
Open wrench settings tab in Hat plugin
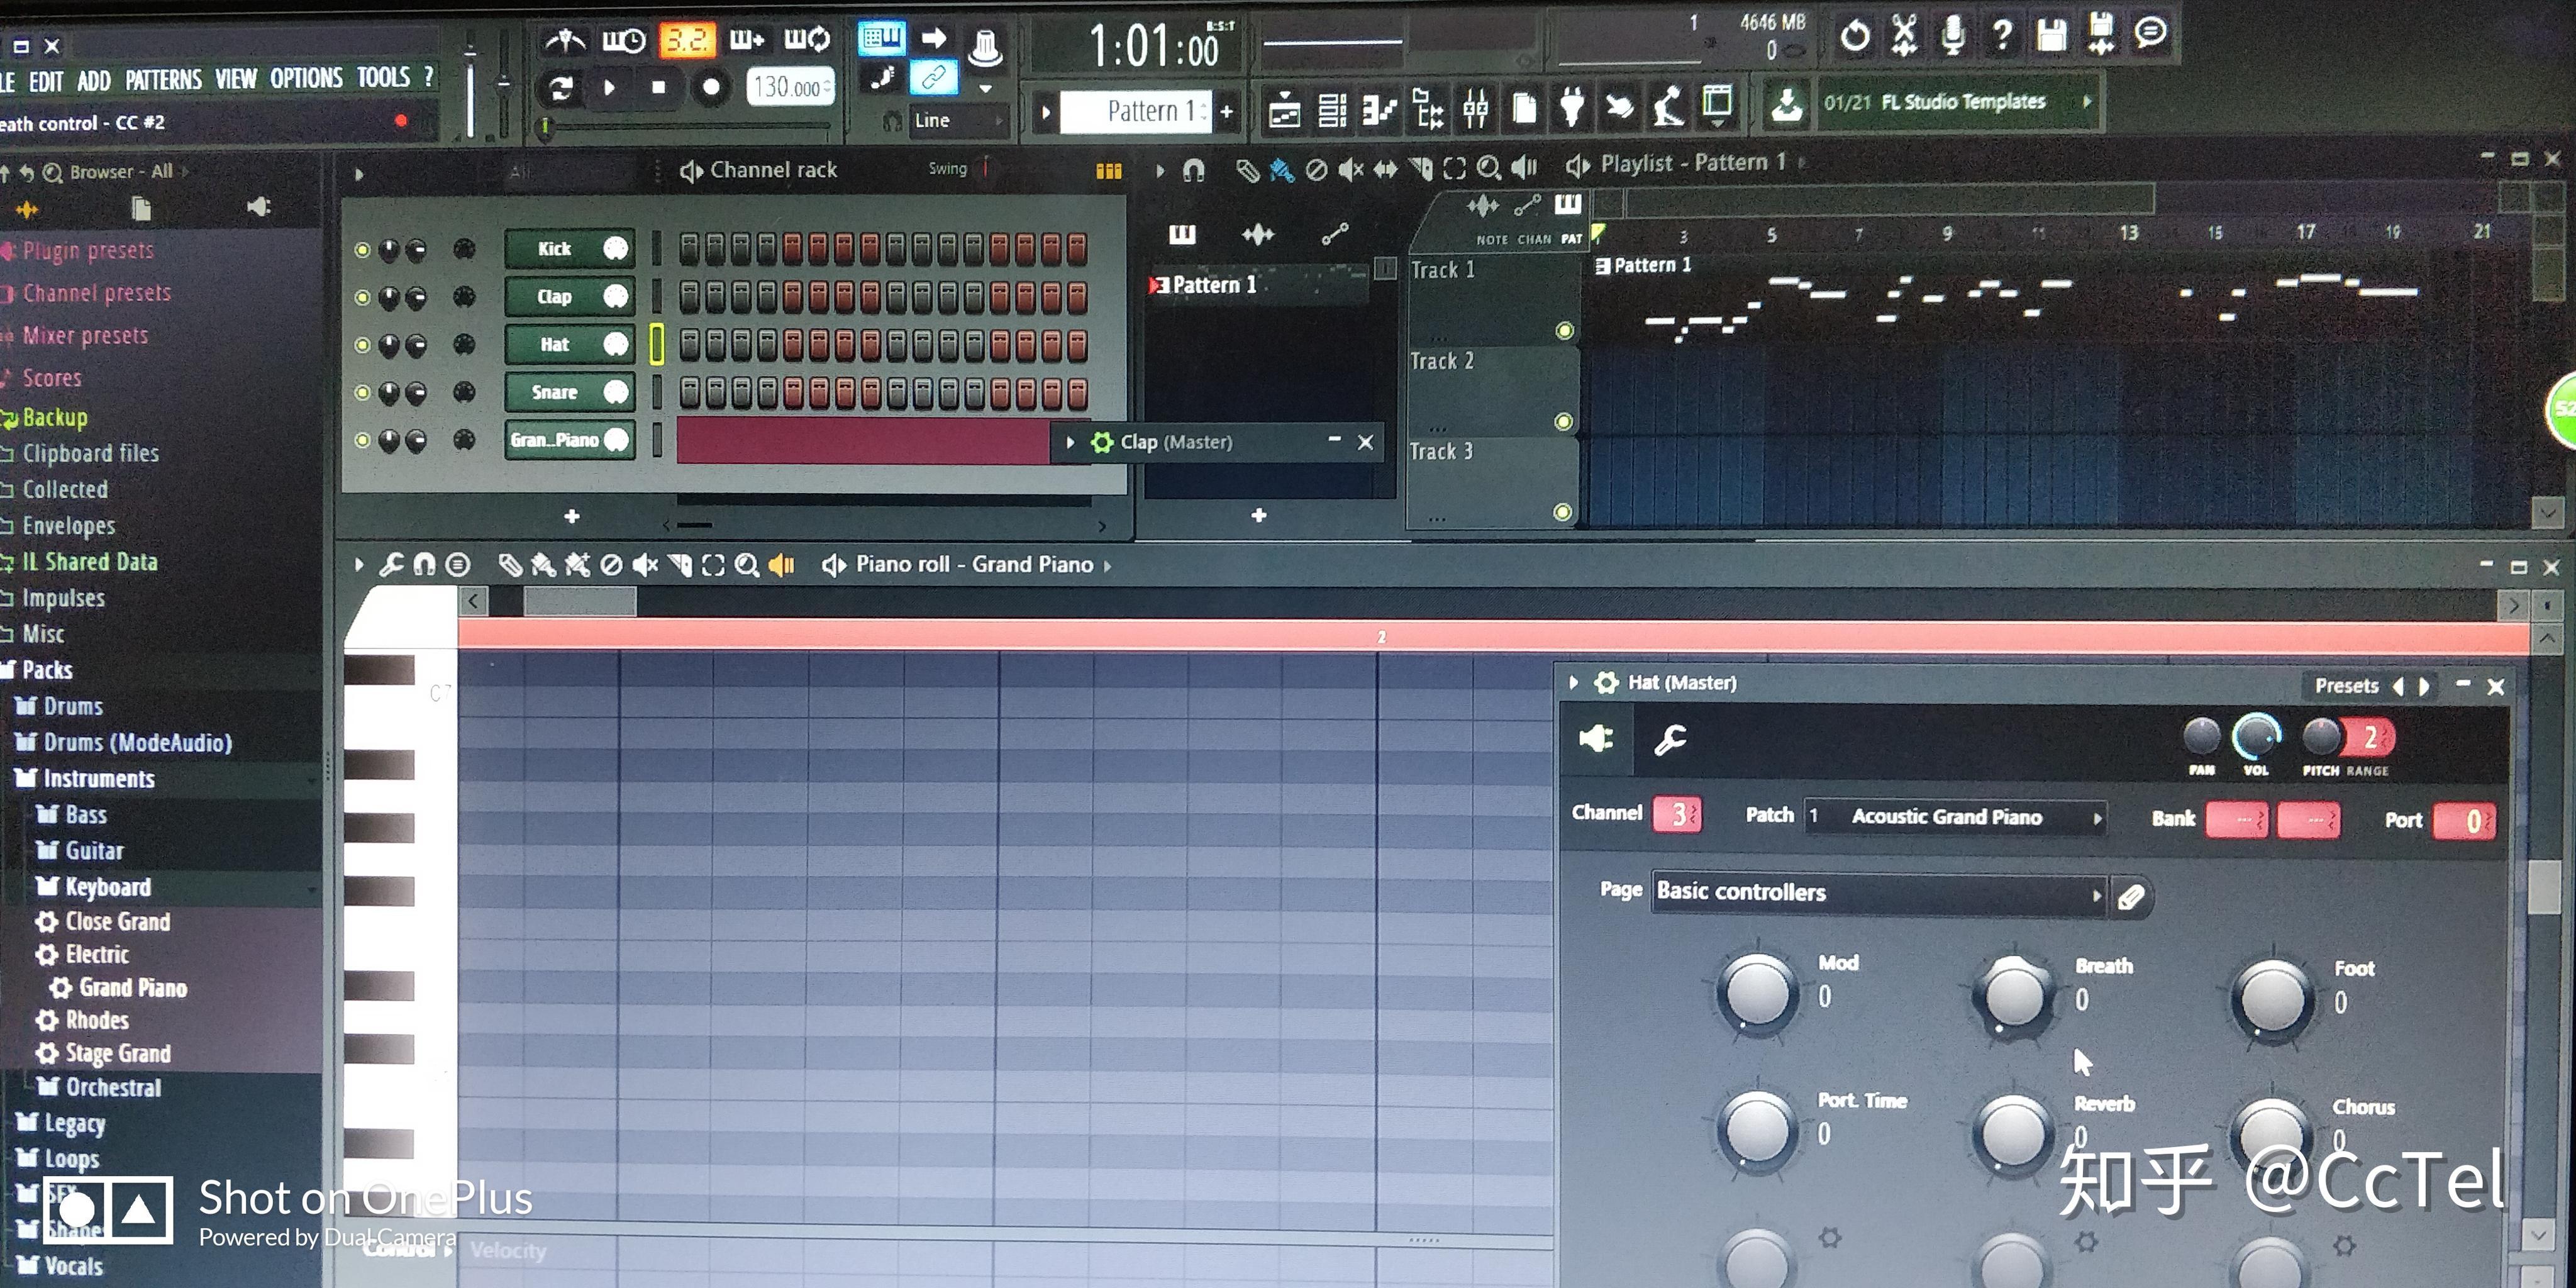[x=1670, y=740]
